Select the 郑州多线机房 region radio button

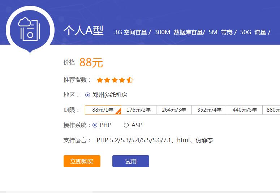click(x=87, y=95)
